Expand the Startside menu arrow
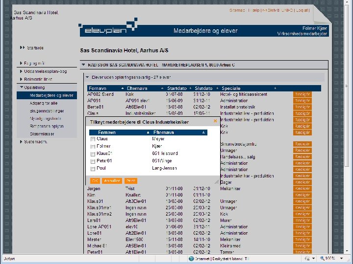Screen dimensions: 353x264 coord(22,47)
